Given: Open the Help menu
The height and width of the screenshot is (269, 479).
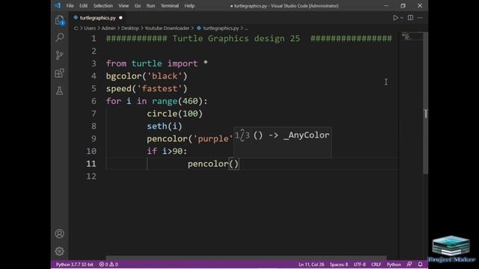Looking at the screenshot, I should [189, 6].
